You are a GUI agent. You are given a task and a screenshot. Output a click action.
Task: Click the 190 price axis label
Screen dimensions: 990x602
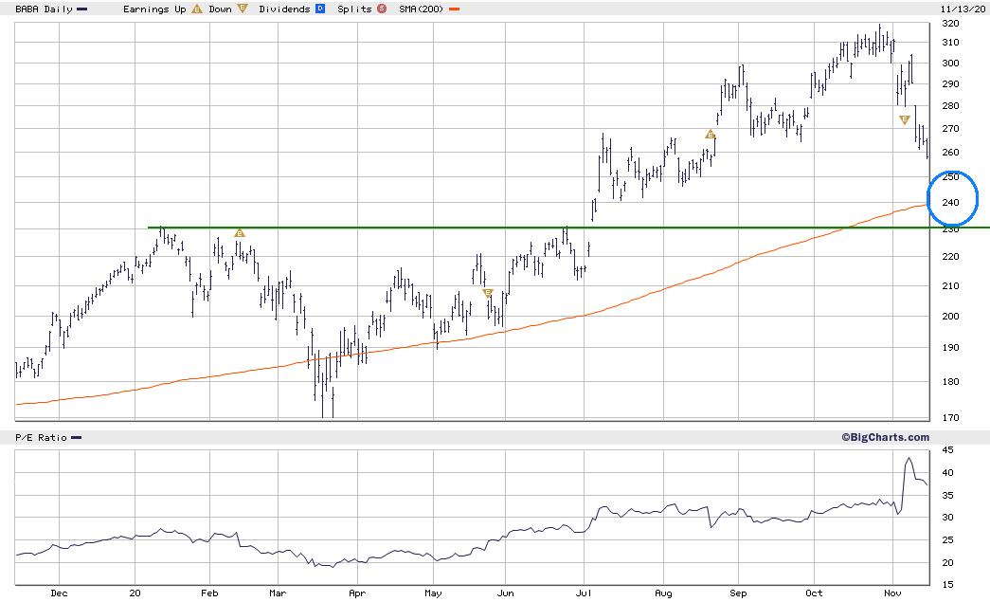pyautogui.click(x=950, y=347)
